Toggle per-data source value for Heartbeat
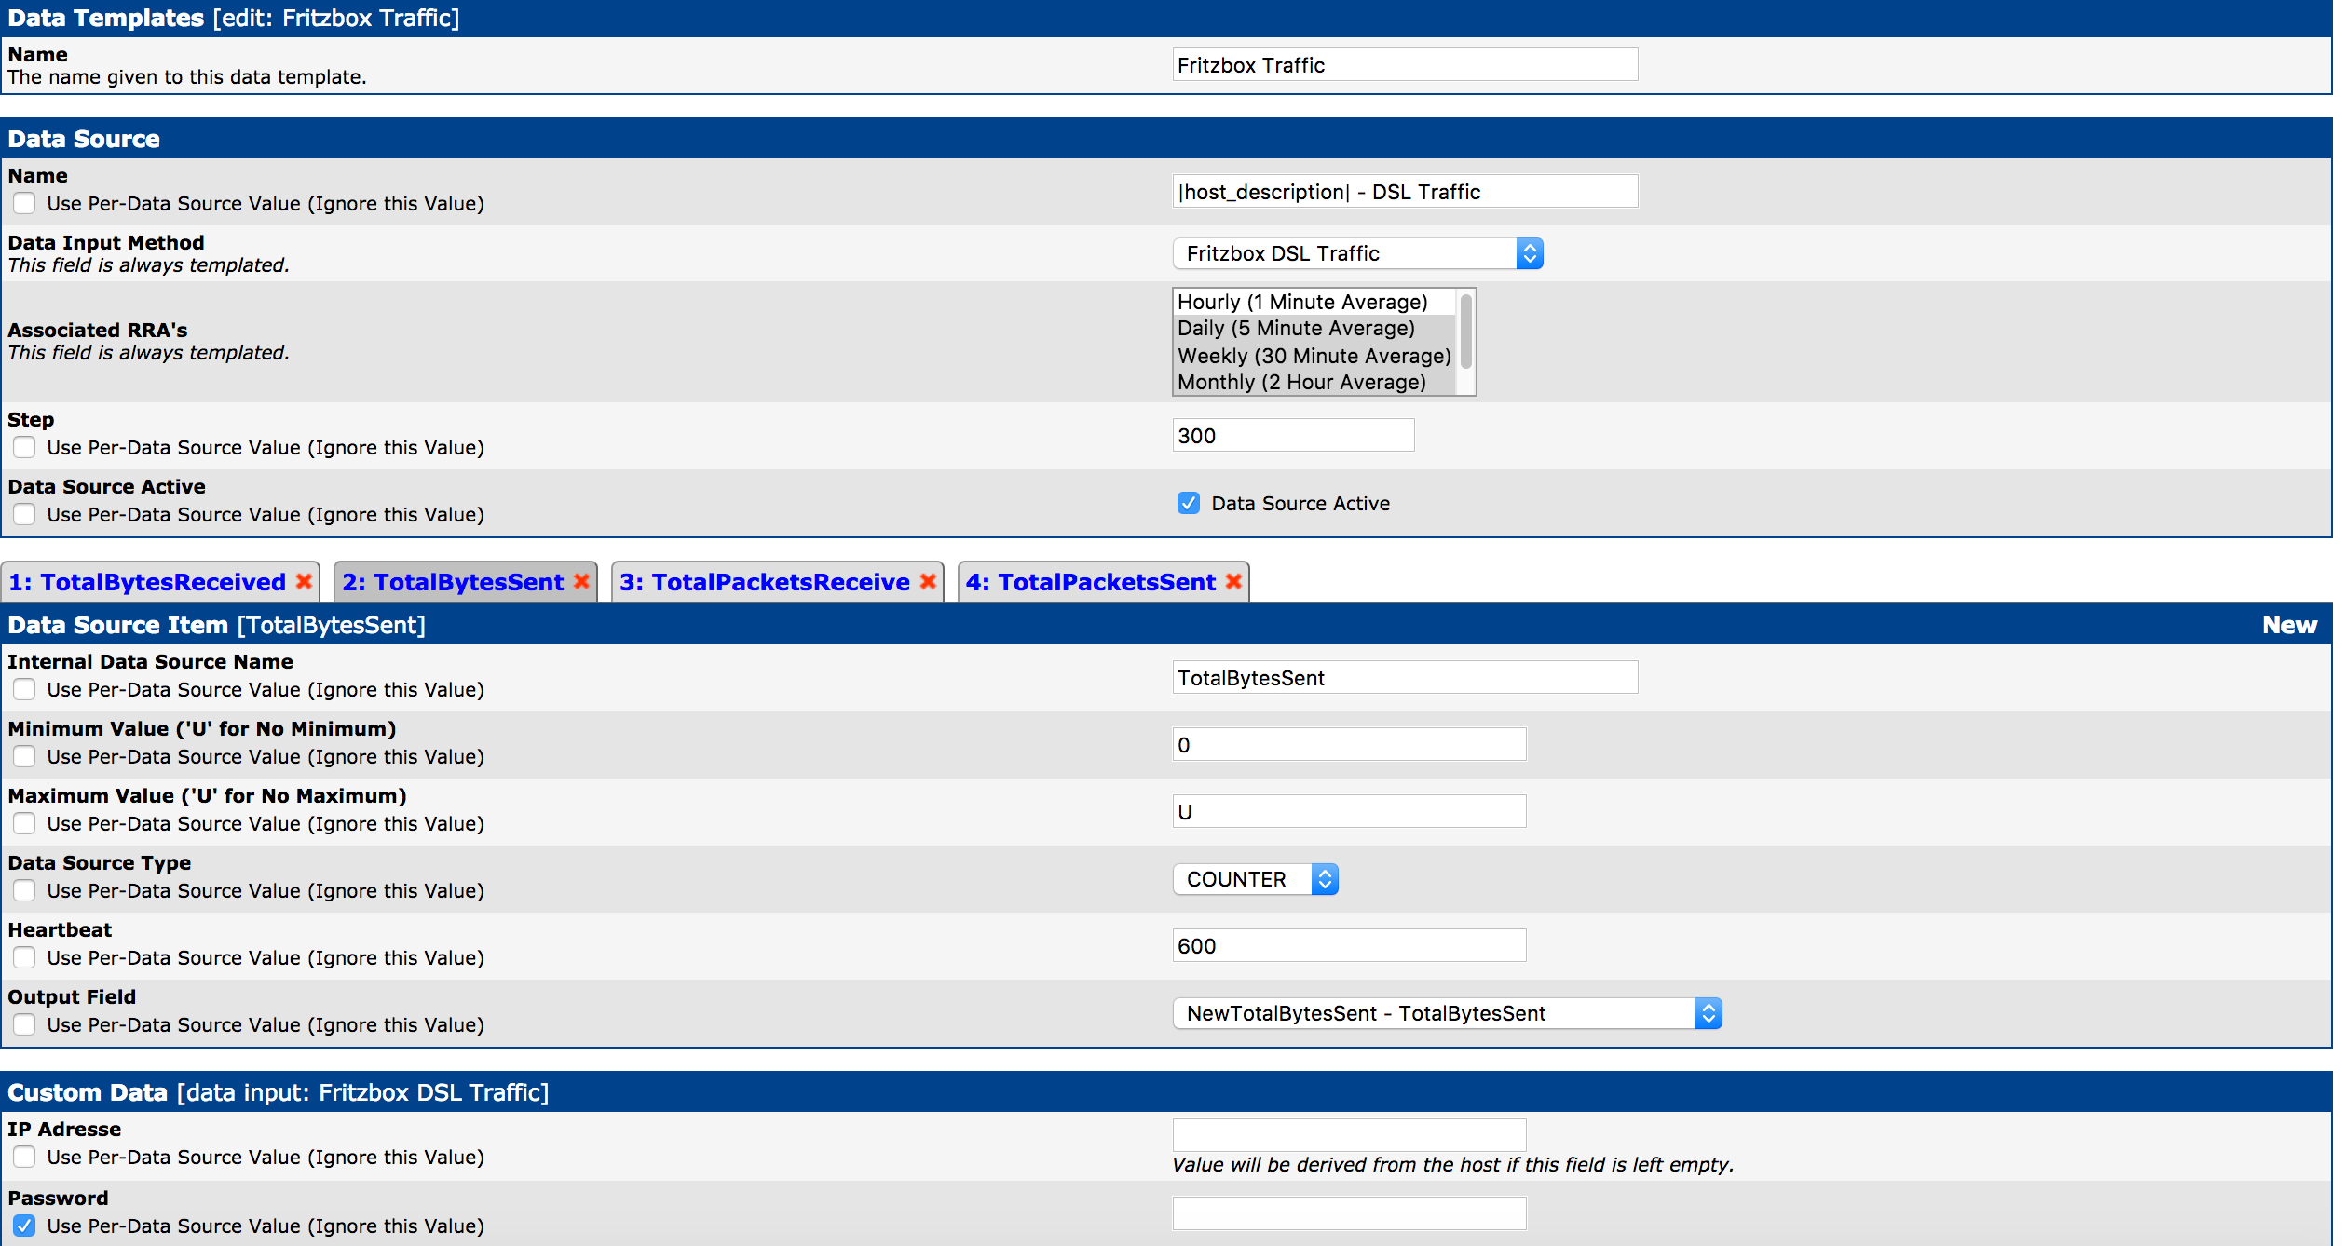The image size is (2342, 1246). (x=24, y=957)
